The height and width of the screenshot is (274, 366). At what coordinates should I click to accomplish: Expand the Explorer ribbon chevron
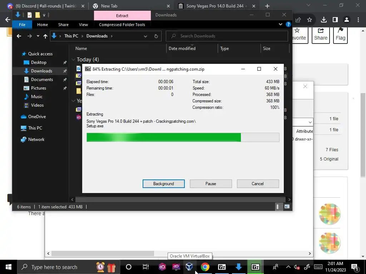[280, 24]
